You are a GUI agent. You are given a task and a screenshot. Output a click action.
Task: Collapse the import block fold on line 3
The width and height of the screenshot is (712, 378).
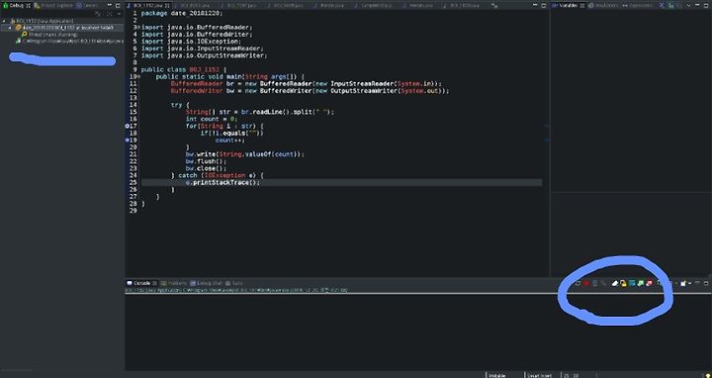click(x=138, y=28)
